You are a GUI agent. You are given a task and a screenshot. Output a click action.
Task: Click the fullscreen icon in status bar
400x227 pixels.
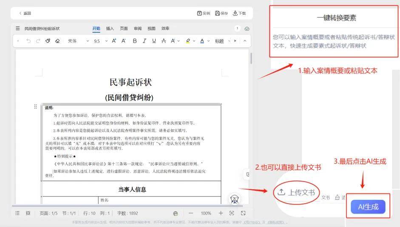point(243,213)
